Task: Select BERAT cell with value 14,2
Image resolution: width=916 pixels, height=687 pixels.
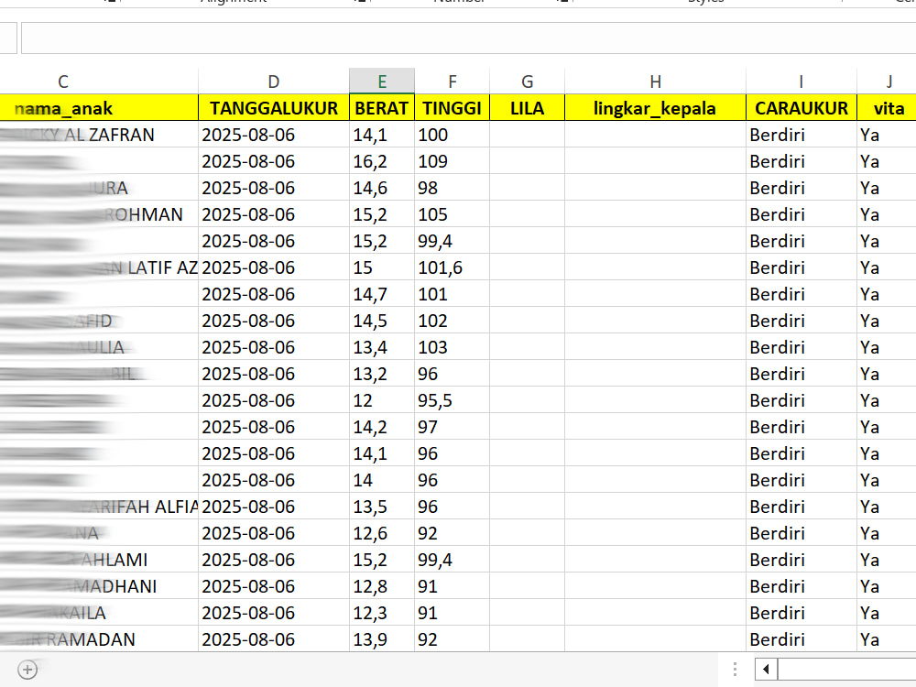Action: [382, 427]
